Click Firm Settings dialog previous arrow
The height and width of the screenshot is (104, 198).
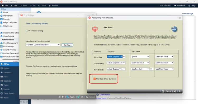pyautogui.click(x=59, y=97)
